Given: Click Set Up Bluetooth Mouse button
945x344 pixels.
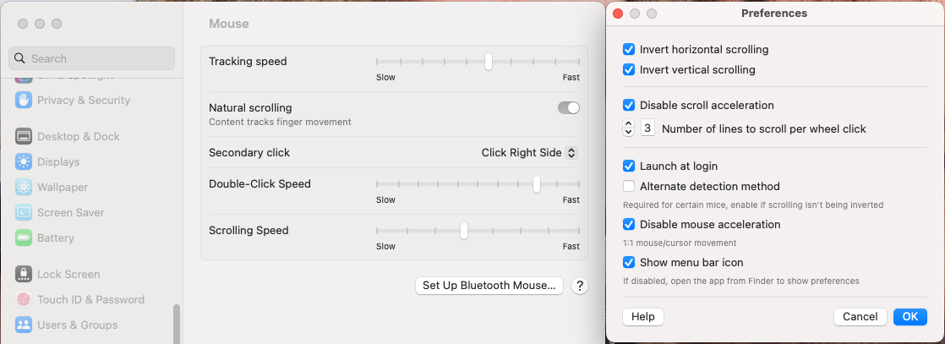Looking at the screenshot, I should coord(489,286).
